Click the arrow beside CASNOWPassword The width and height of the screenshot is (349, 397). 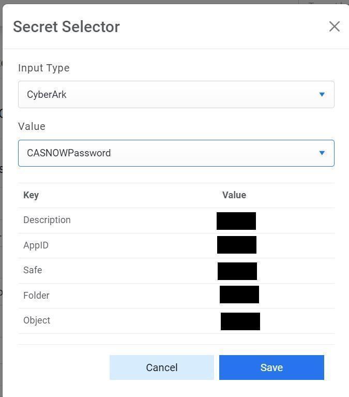click(322, 153)
